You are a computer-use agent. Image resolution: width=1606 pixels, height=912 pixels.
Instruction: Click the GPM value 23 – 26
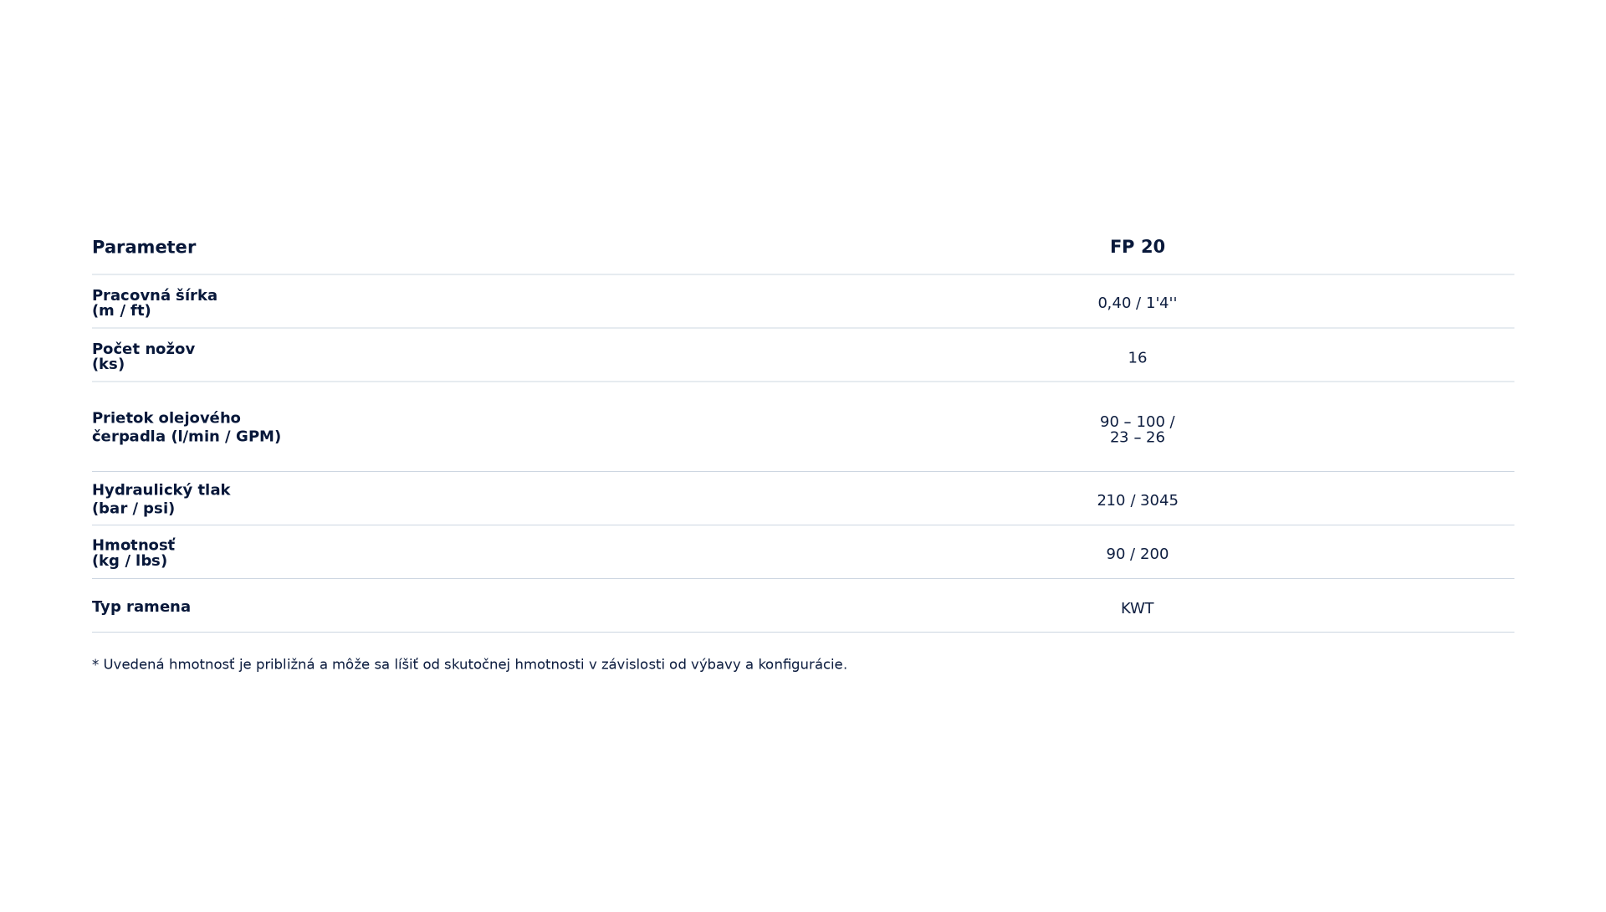click(1137, 438)
